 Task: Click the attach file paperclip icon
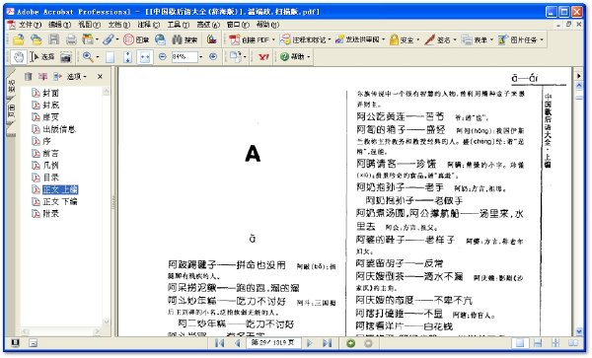pos(109,39)
